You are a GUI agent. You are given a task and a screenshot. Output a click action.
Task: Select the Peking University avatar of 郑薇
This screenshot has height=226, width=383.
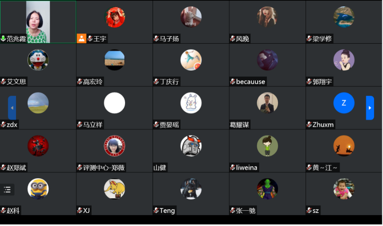115,146
